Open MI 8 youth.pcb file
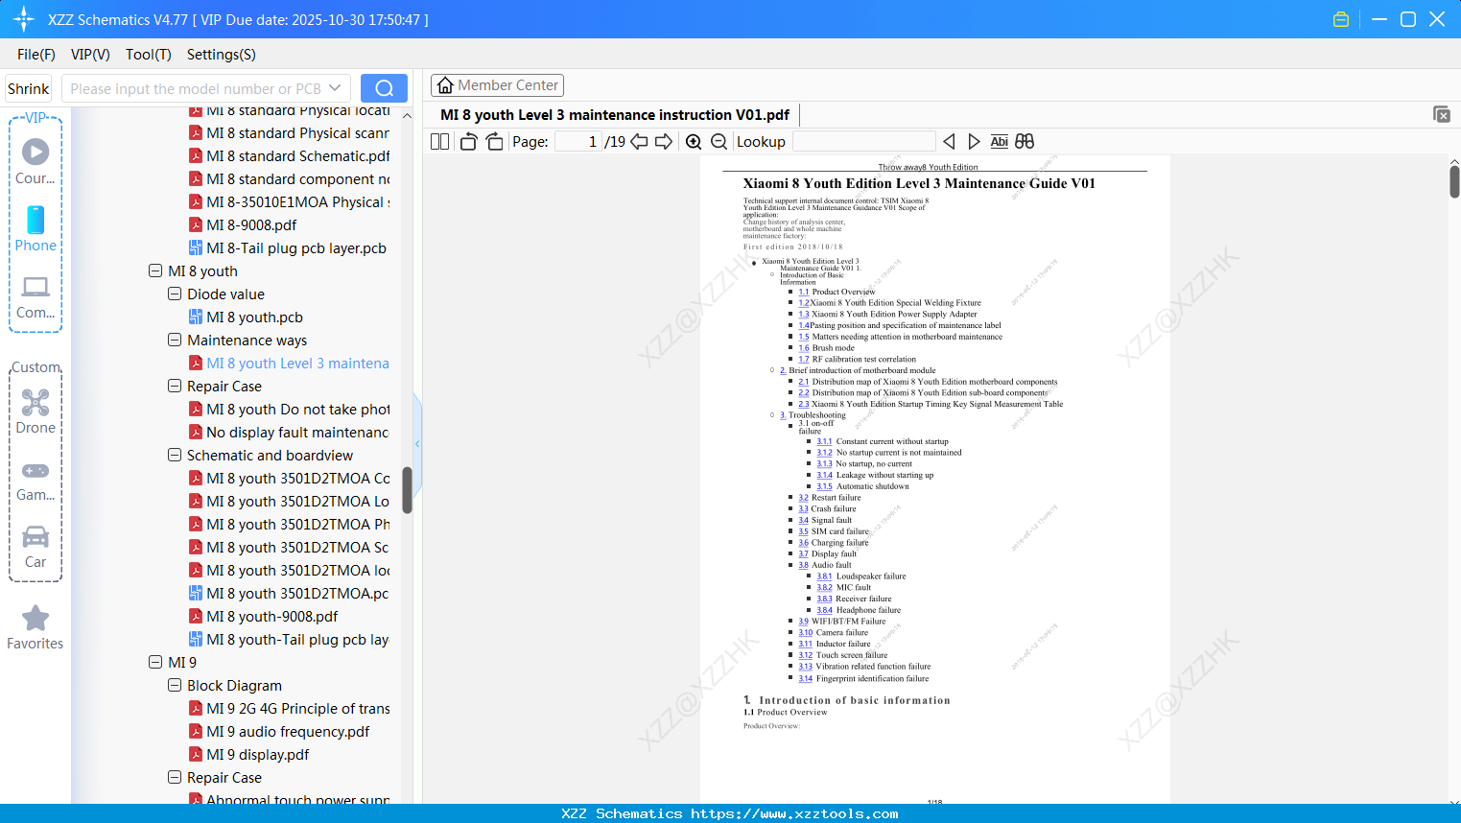 246,317
